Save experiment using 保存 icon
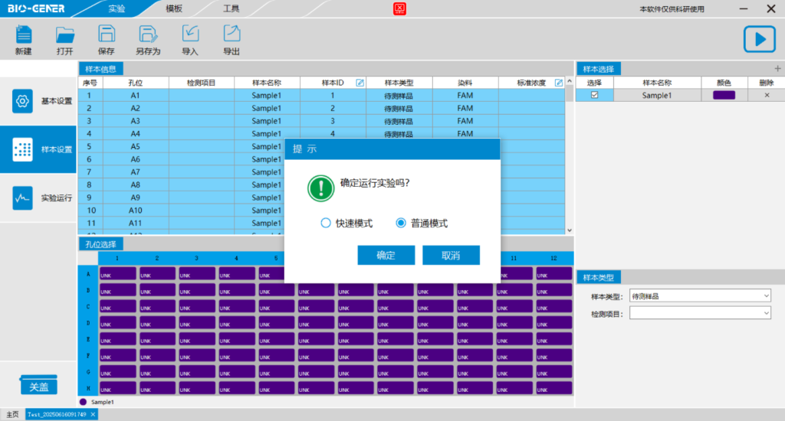The height and width of the screenshot is (421, 785). [106, 34]
